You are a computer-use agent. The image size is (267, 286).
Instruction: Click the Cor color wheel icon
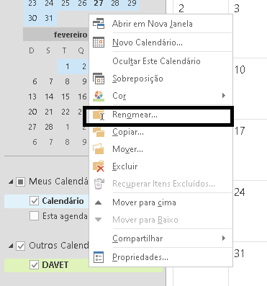point(99,96)
